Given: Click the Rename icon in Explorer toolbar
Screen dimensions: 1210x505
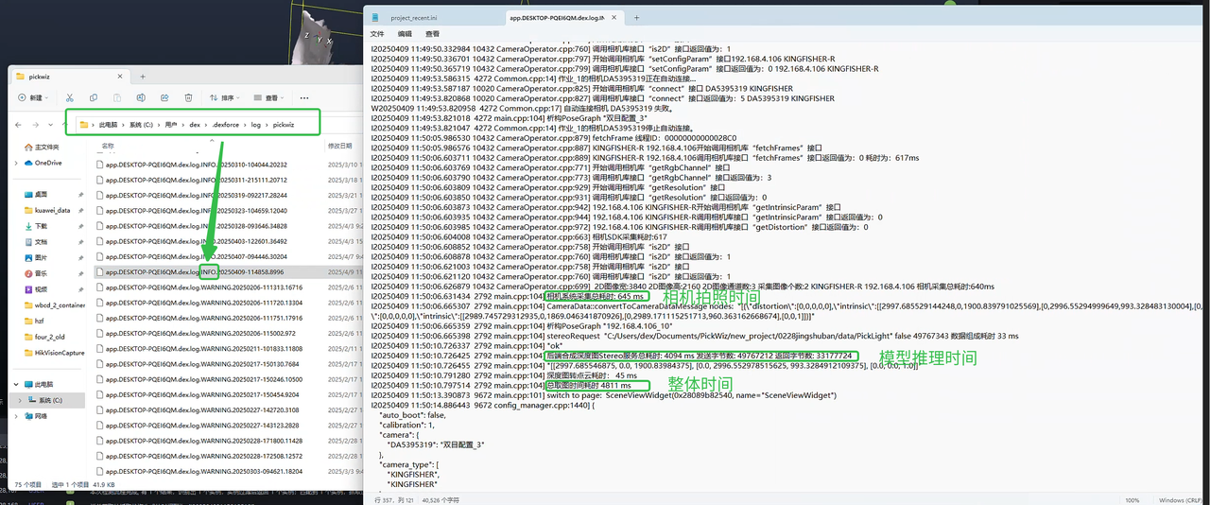Looking at the screenshot, I should point(141,97).
